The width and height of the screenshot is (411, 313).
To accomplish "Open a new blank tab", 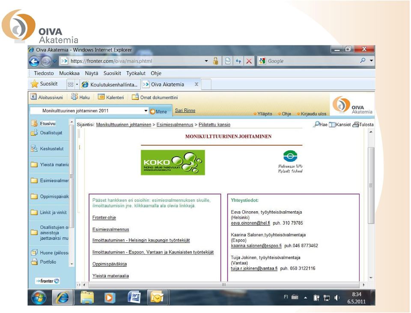I will click(x=206, y=85).
